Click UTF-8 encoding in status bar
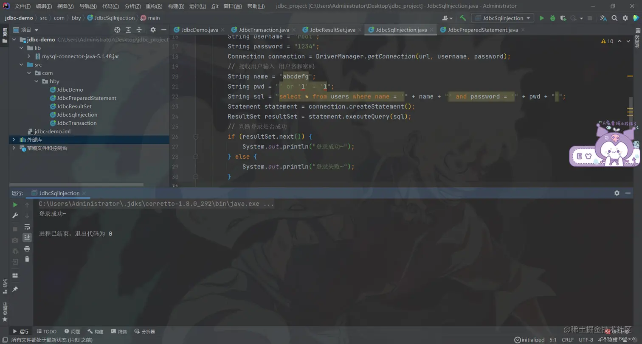Screen dimensions: 642x344 point(586,340)
